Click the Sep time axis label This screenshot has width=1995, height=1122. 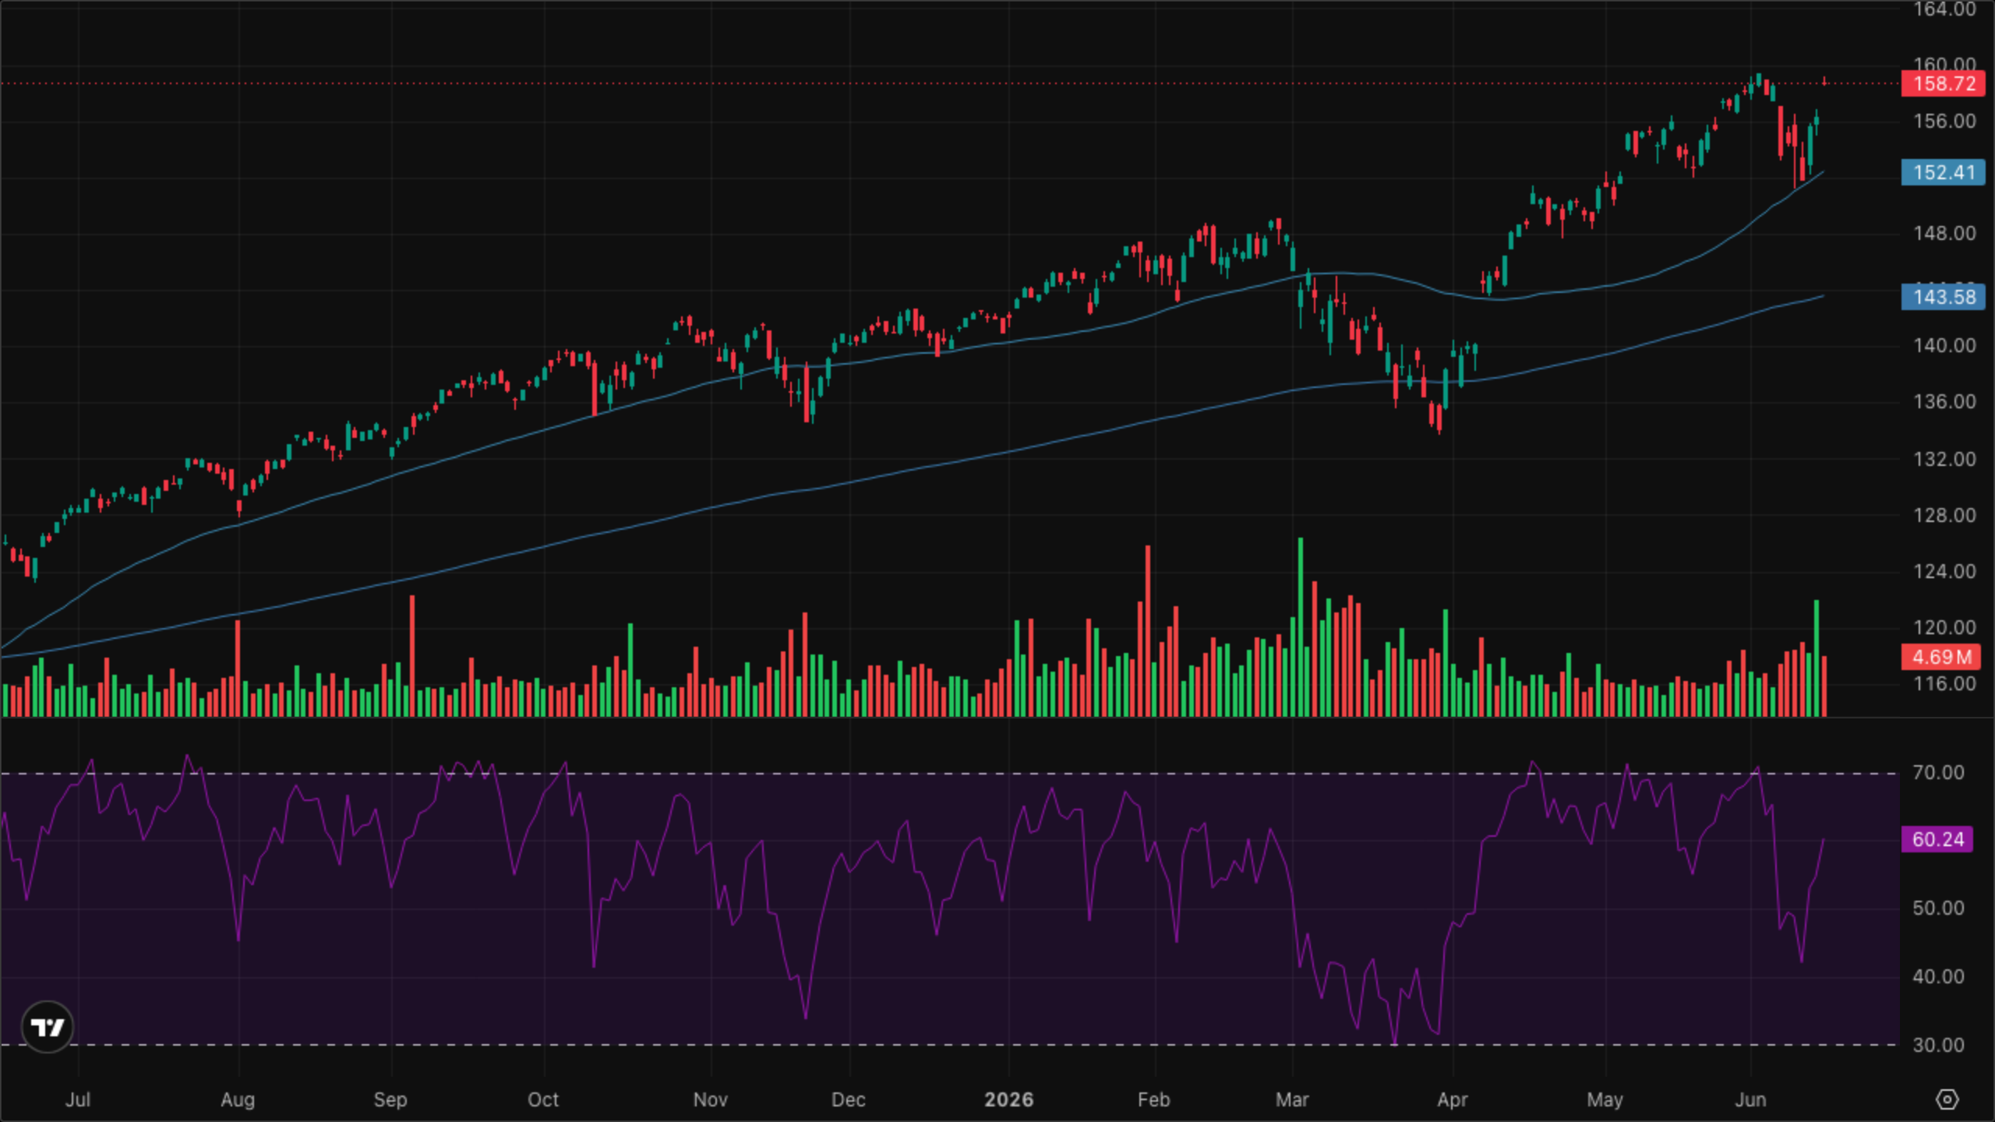coord(390,1099)
